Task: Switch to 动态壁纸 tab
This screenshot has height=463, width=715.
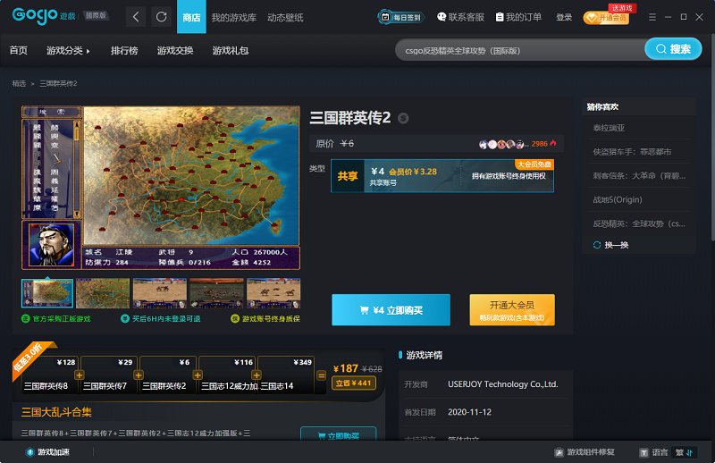Action: 285,17
